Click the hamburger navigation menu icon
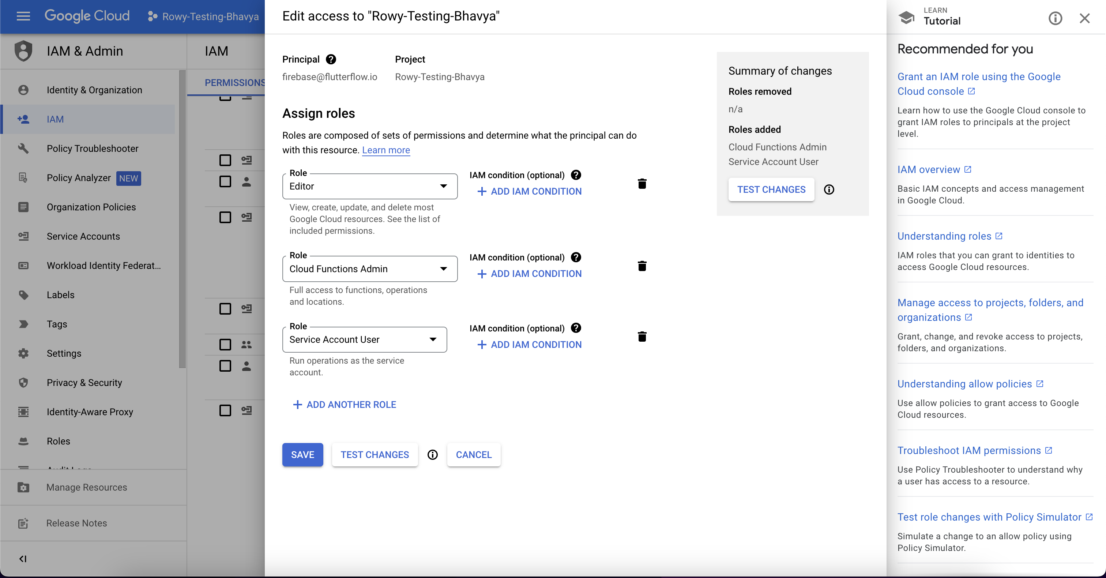The image size is (1106, 578). pyautogui.click(x=23, y=16)
